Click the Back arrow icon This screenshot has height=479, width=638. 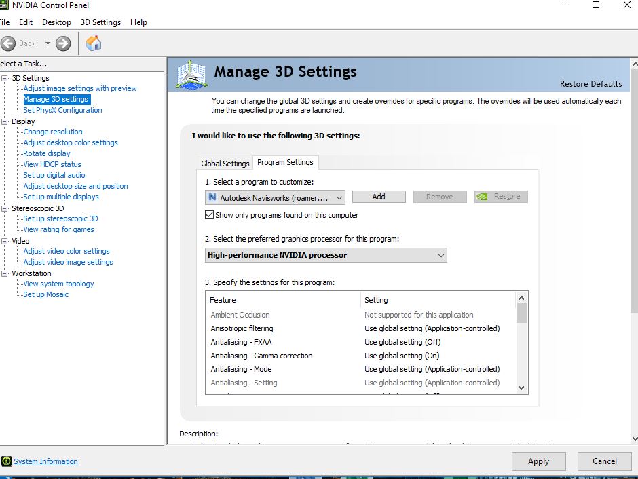click(9, 43)
